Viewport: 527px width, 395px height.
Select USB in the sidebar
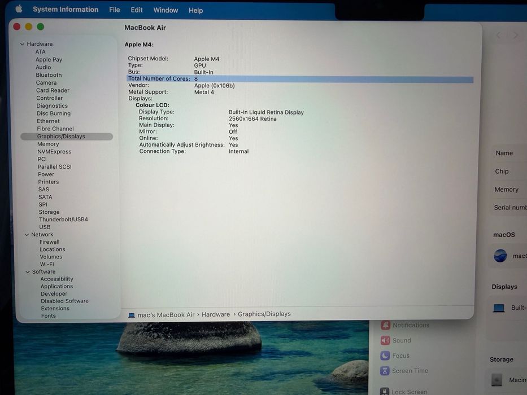45,227
